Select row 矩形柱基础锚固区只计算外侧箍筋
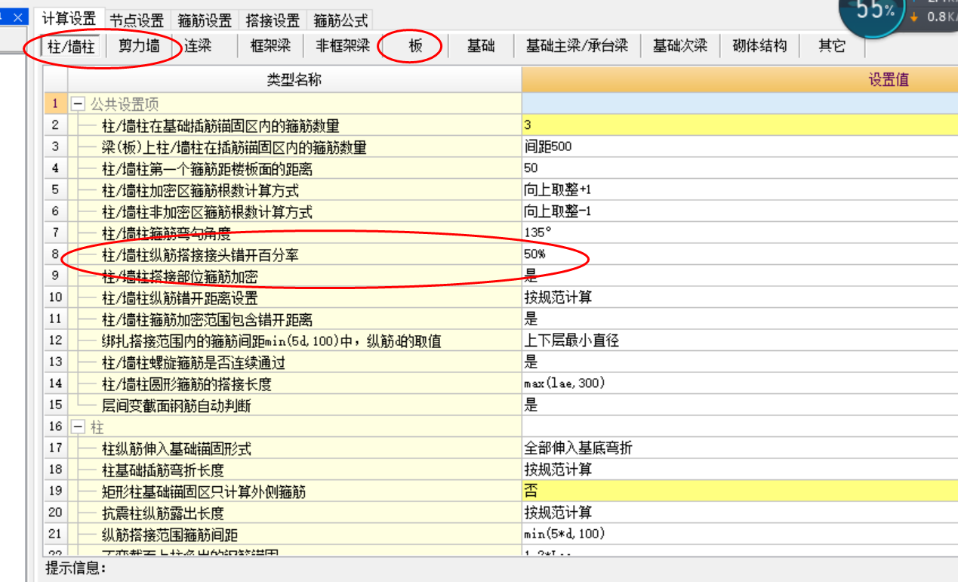The height and width of the screenshot is (582, 958). [203, 492]
